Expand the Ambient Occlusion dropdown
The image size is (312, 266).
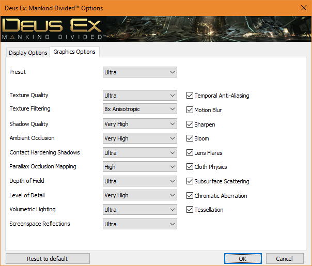coord(140,138)
